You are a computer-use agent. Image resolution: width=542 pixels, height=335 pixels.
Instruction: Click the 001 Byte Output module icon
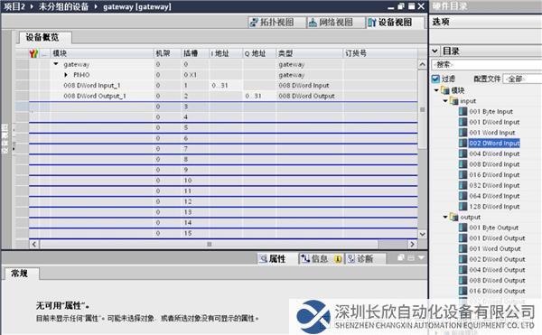(x=463, y=228)
